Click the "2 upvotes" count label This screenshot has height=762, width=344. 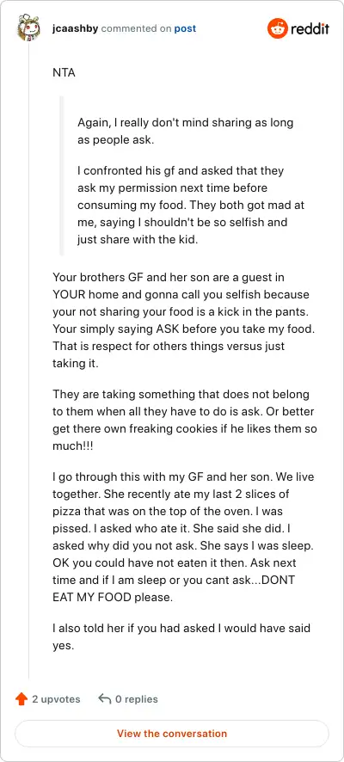[56, 699]
